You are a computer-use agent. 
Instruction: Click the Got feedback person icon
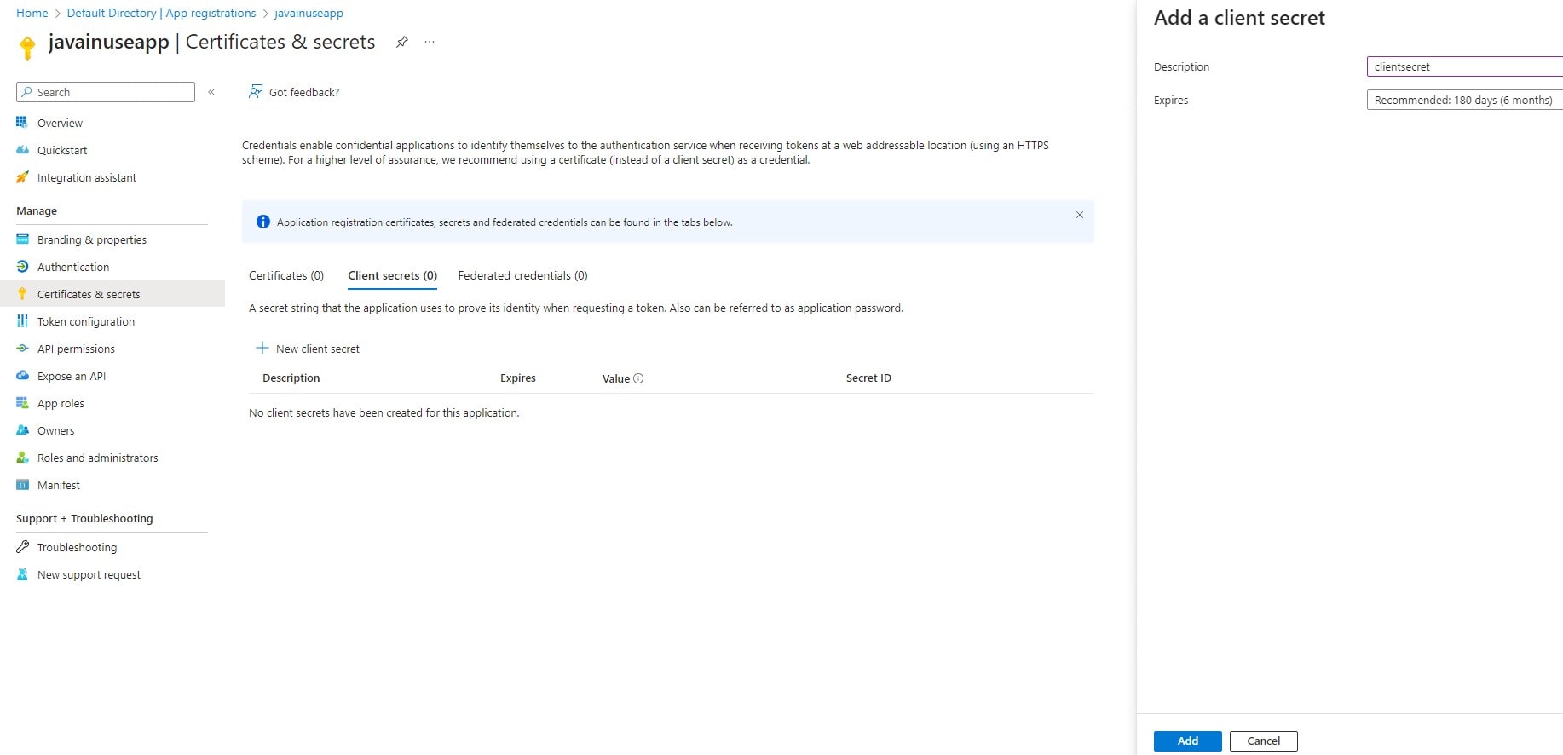pos(256,91)
